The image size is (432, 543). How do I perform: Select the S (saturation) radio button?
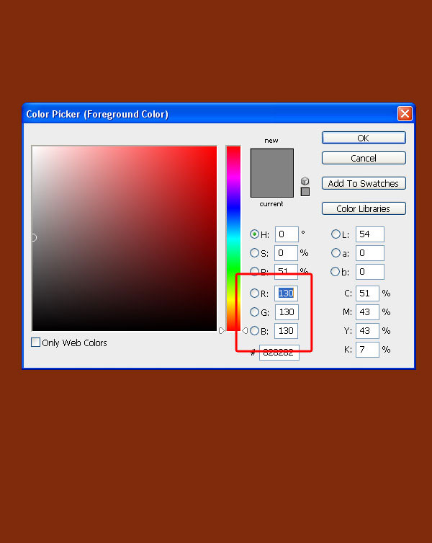(x=254, y=253)
